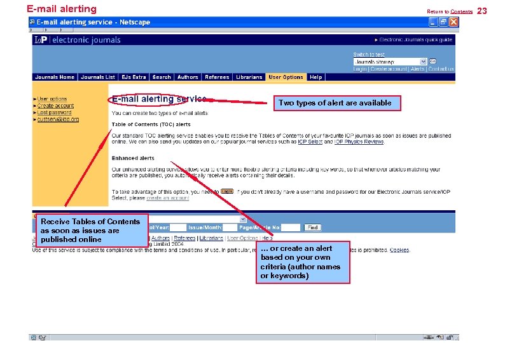Click the mail icon in the status bar
The height and width of the screenshot is (343, 505).
[x=43, y=337]
